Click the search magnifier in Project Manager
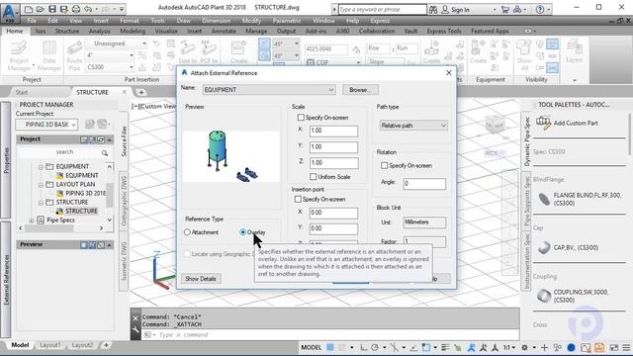The width and height of the screenshot is (633, 356). coord(105,152)
